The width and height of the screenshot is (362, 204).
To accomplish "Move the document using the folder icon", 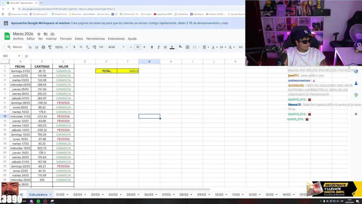I will pyautogui.click(x=46, y=34).
